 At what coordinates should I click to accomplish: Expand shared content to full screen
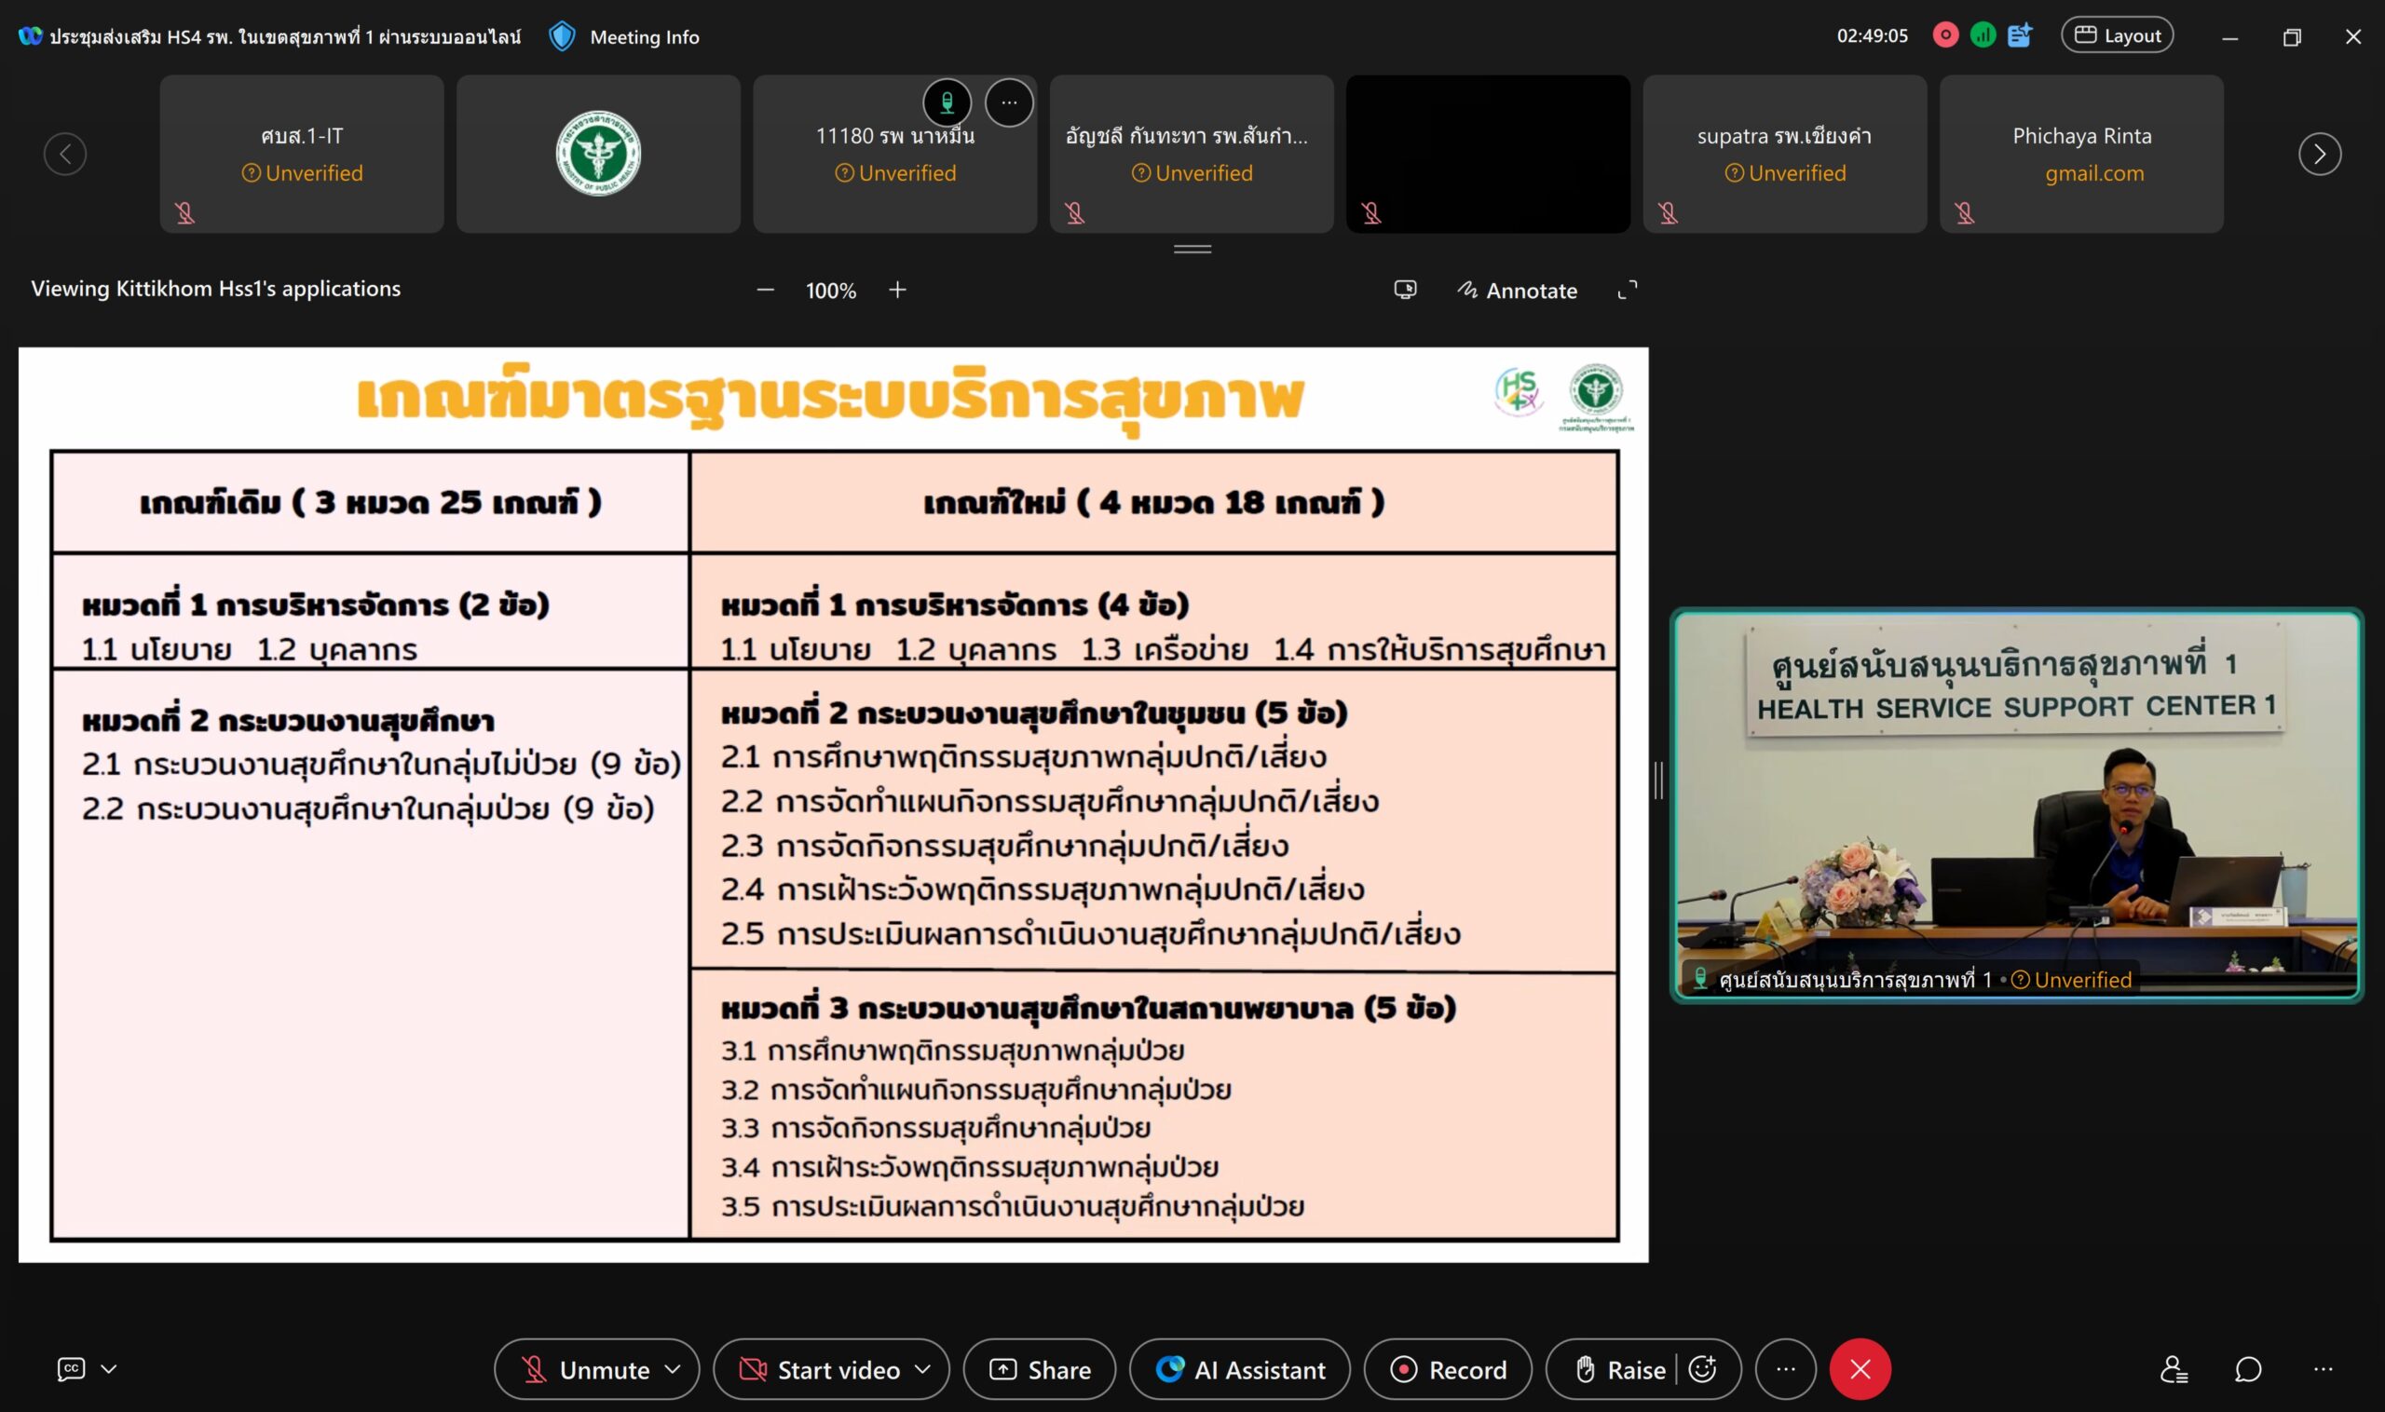1628,291
